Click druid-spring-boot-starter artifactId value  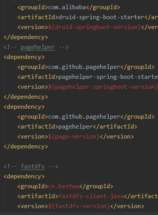point(101,17)
